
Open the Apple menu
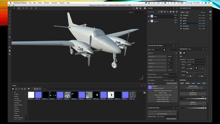[11, 3]
